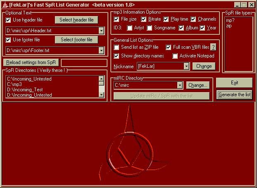Viewport: 257px width, 188px height.
Task: Click the Exit button
Action: pos(234,83)
